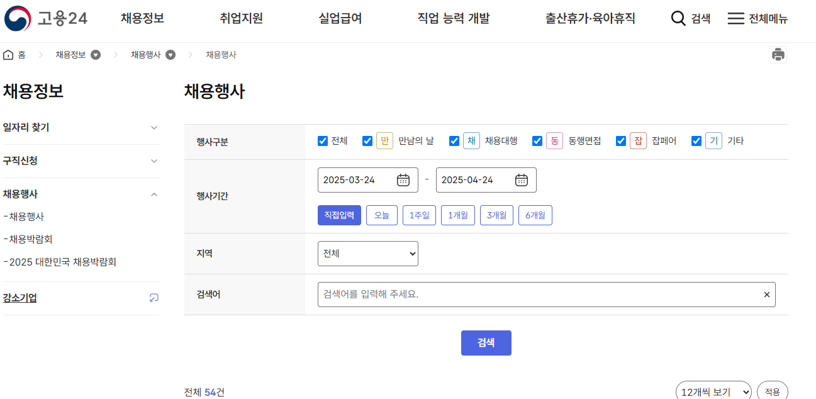Click the 고용24 logo
The height and width of the screenshot is (399, 816).
click(x=47, y=19)
